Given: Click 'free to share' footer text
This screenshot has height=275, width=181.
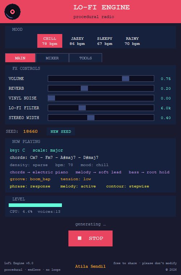Looking at the screenshot, I should 125,263.
